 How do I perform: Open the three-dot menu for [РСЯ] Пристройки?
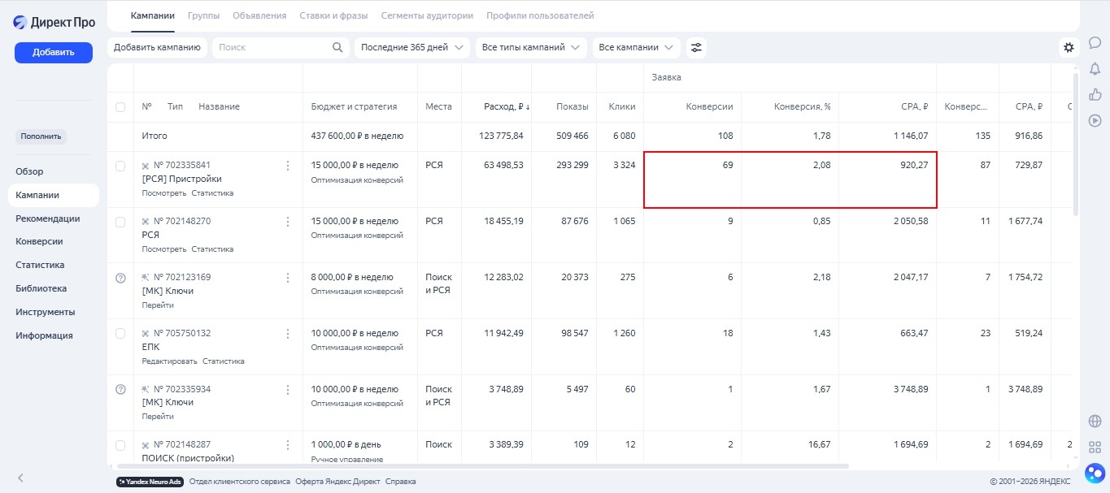[287, 166]
